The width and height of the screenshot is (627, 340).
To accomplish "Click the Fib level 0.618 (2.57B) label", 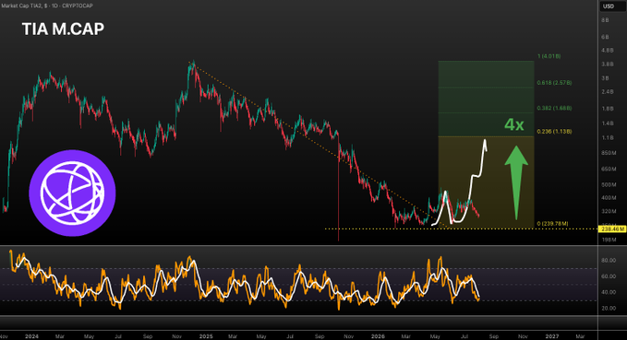I will (554, 83).
